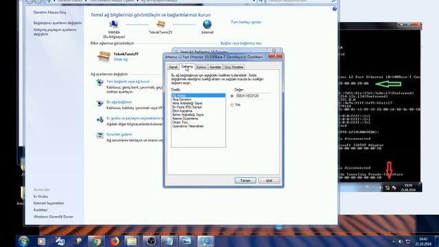Image resolution: width=439 pixels, height=247 pixels.
Task: Choose the Yok radio button
Action: click(x=232, y=105)
